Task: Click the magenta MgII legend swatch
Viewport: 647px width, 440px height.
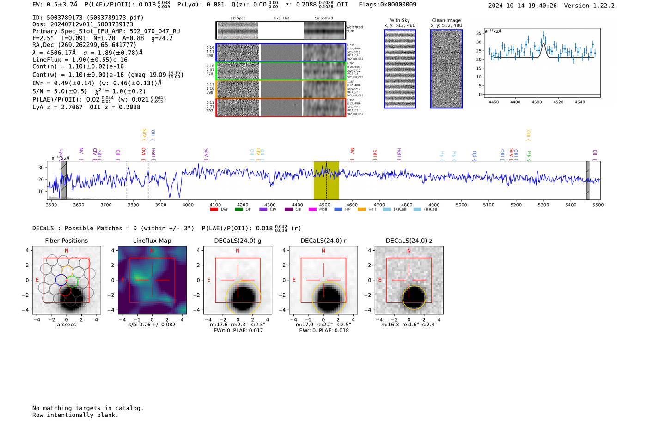Action: 313,209
